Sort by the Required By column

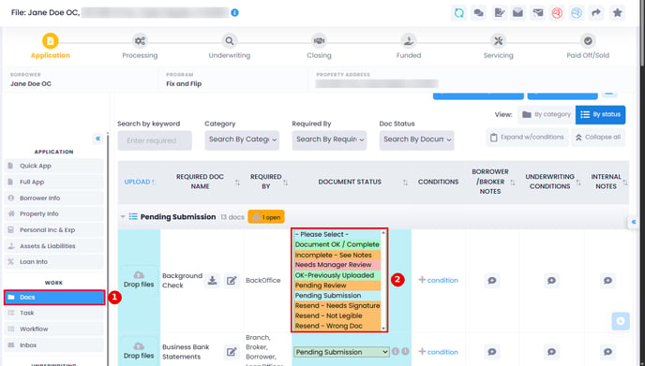(286, 183)
